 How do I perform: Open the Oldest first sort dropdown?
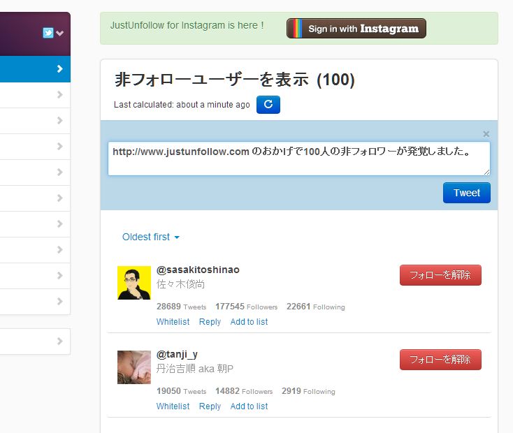tap(150, 237)
